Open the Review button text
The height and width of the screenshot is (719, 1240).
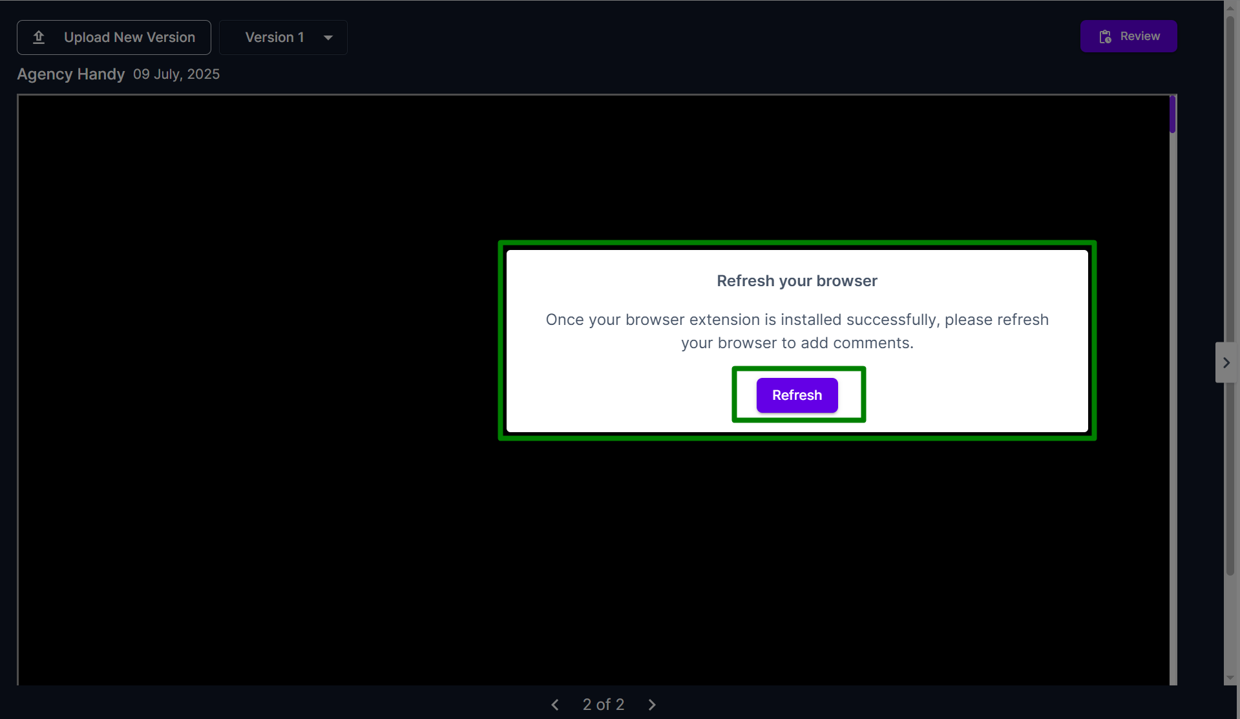(1140, 36)
